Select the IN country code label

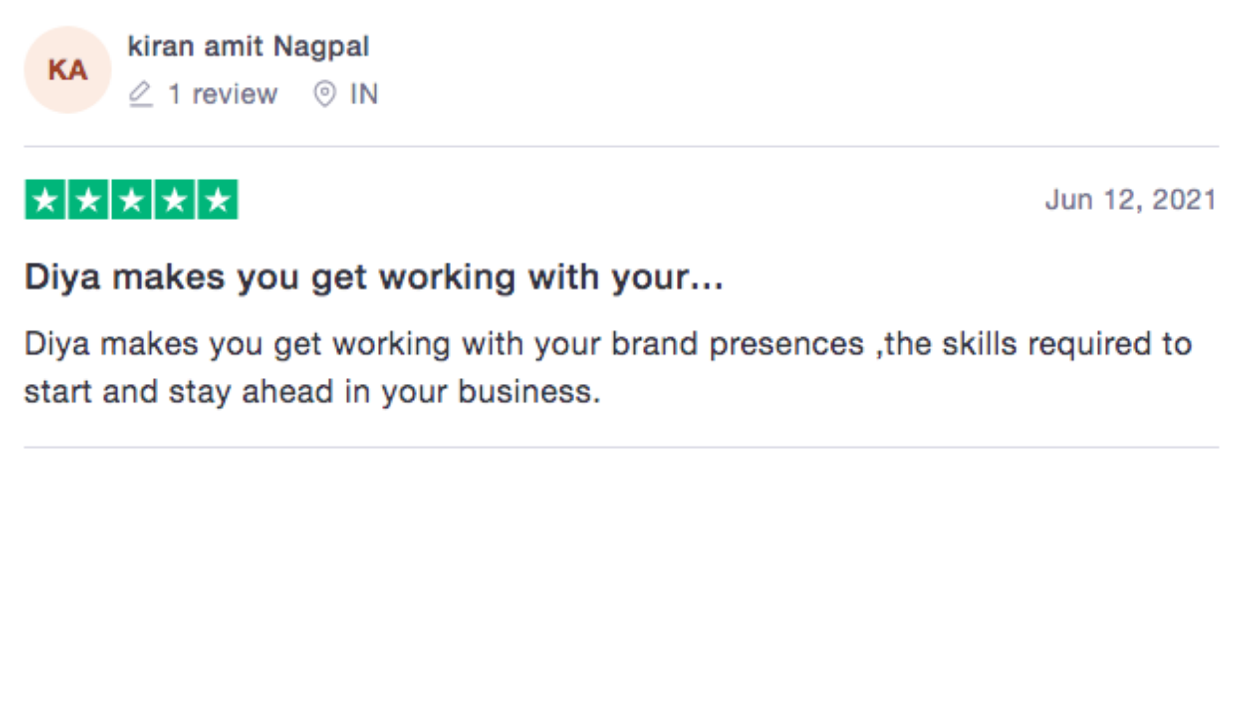[x=364, y=94]
